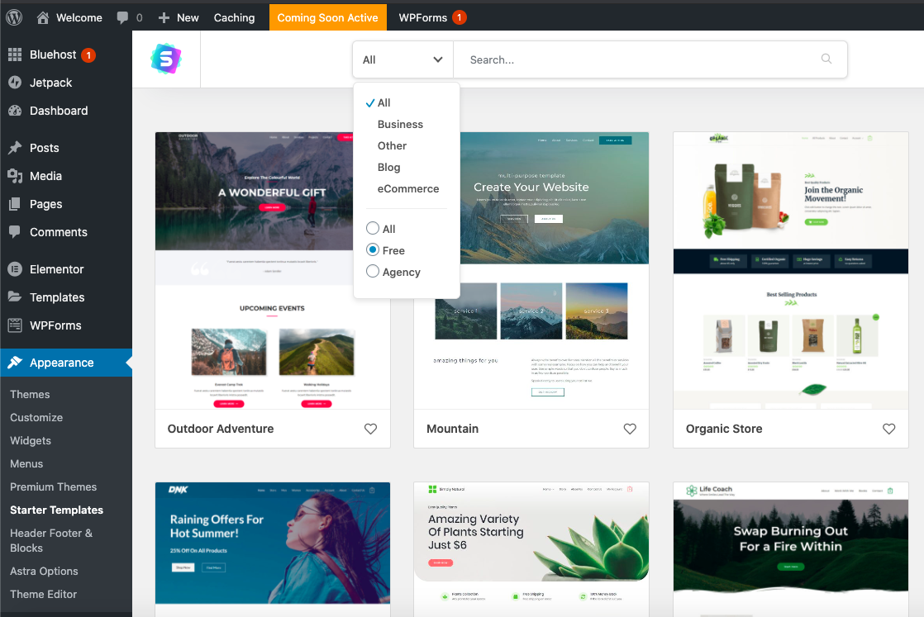The height and width of the screenshot is (617, 924).
Task: Click the Elementor sidebar icon
Action: point(15,269)
